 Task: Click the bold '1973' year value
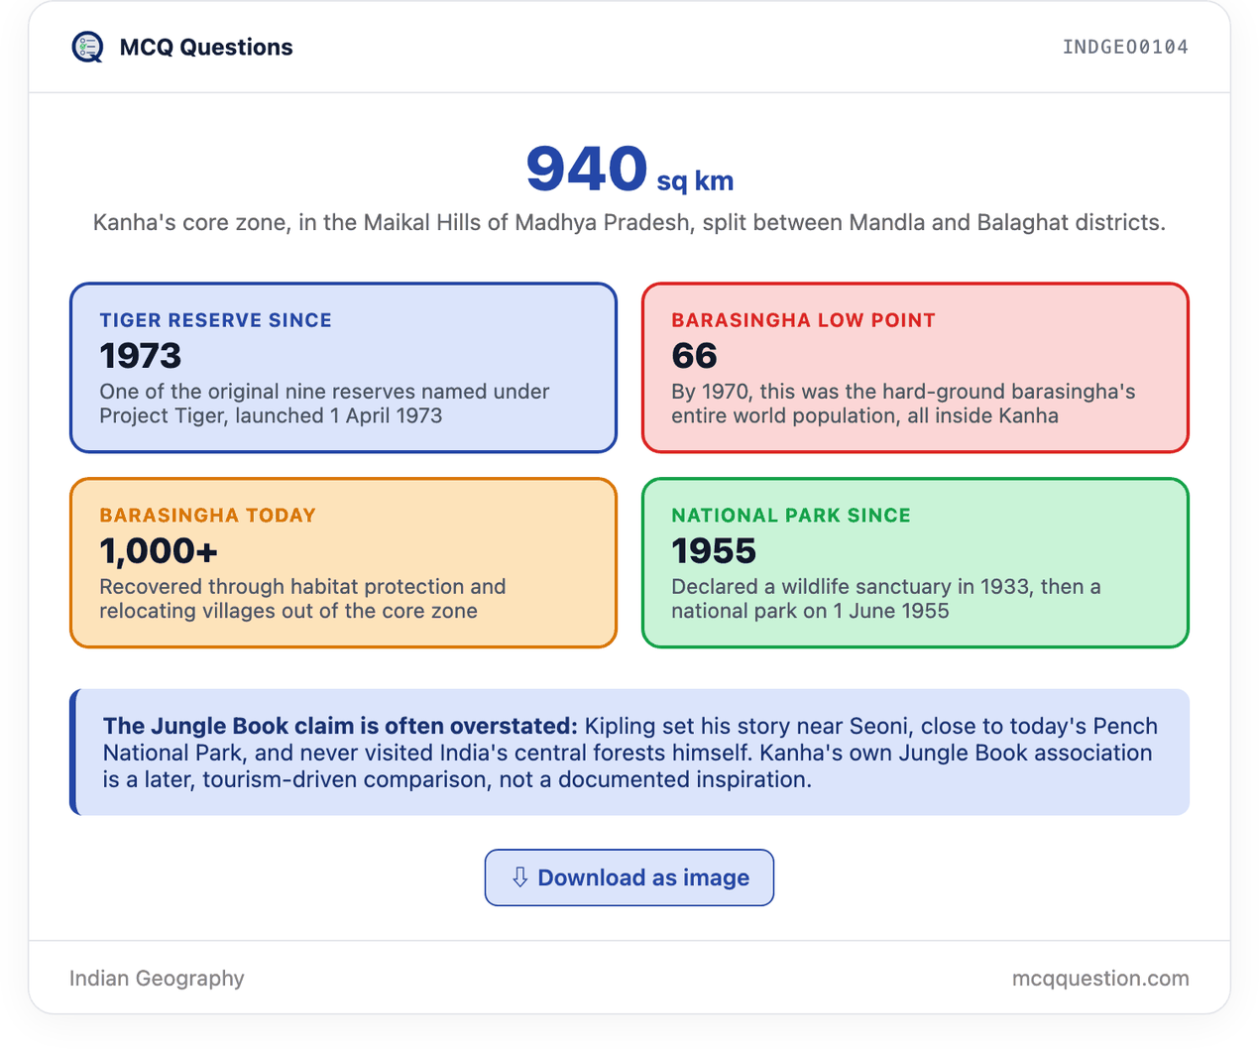click(141, 356)
